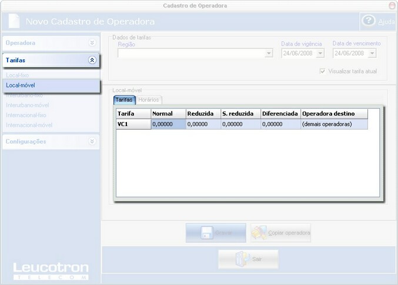Expand the Configurações panel chevron
Image resolution: width=398 pixels, height=285 pixels.
[x=92, y=141]
